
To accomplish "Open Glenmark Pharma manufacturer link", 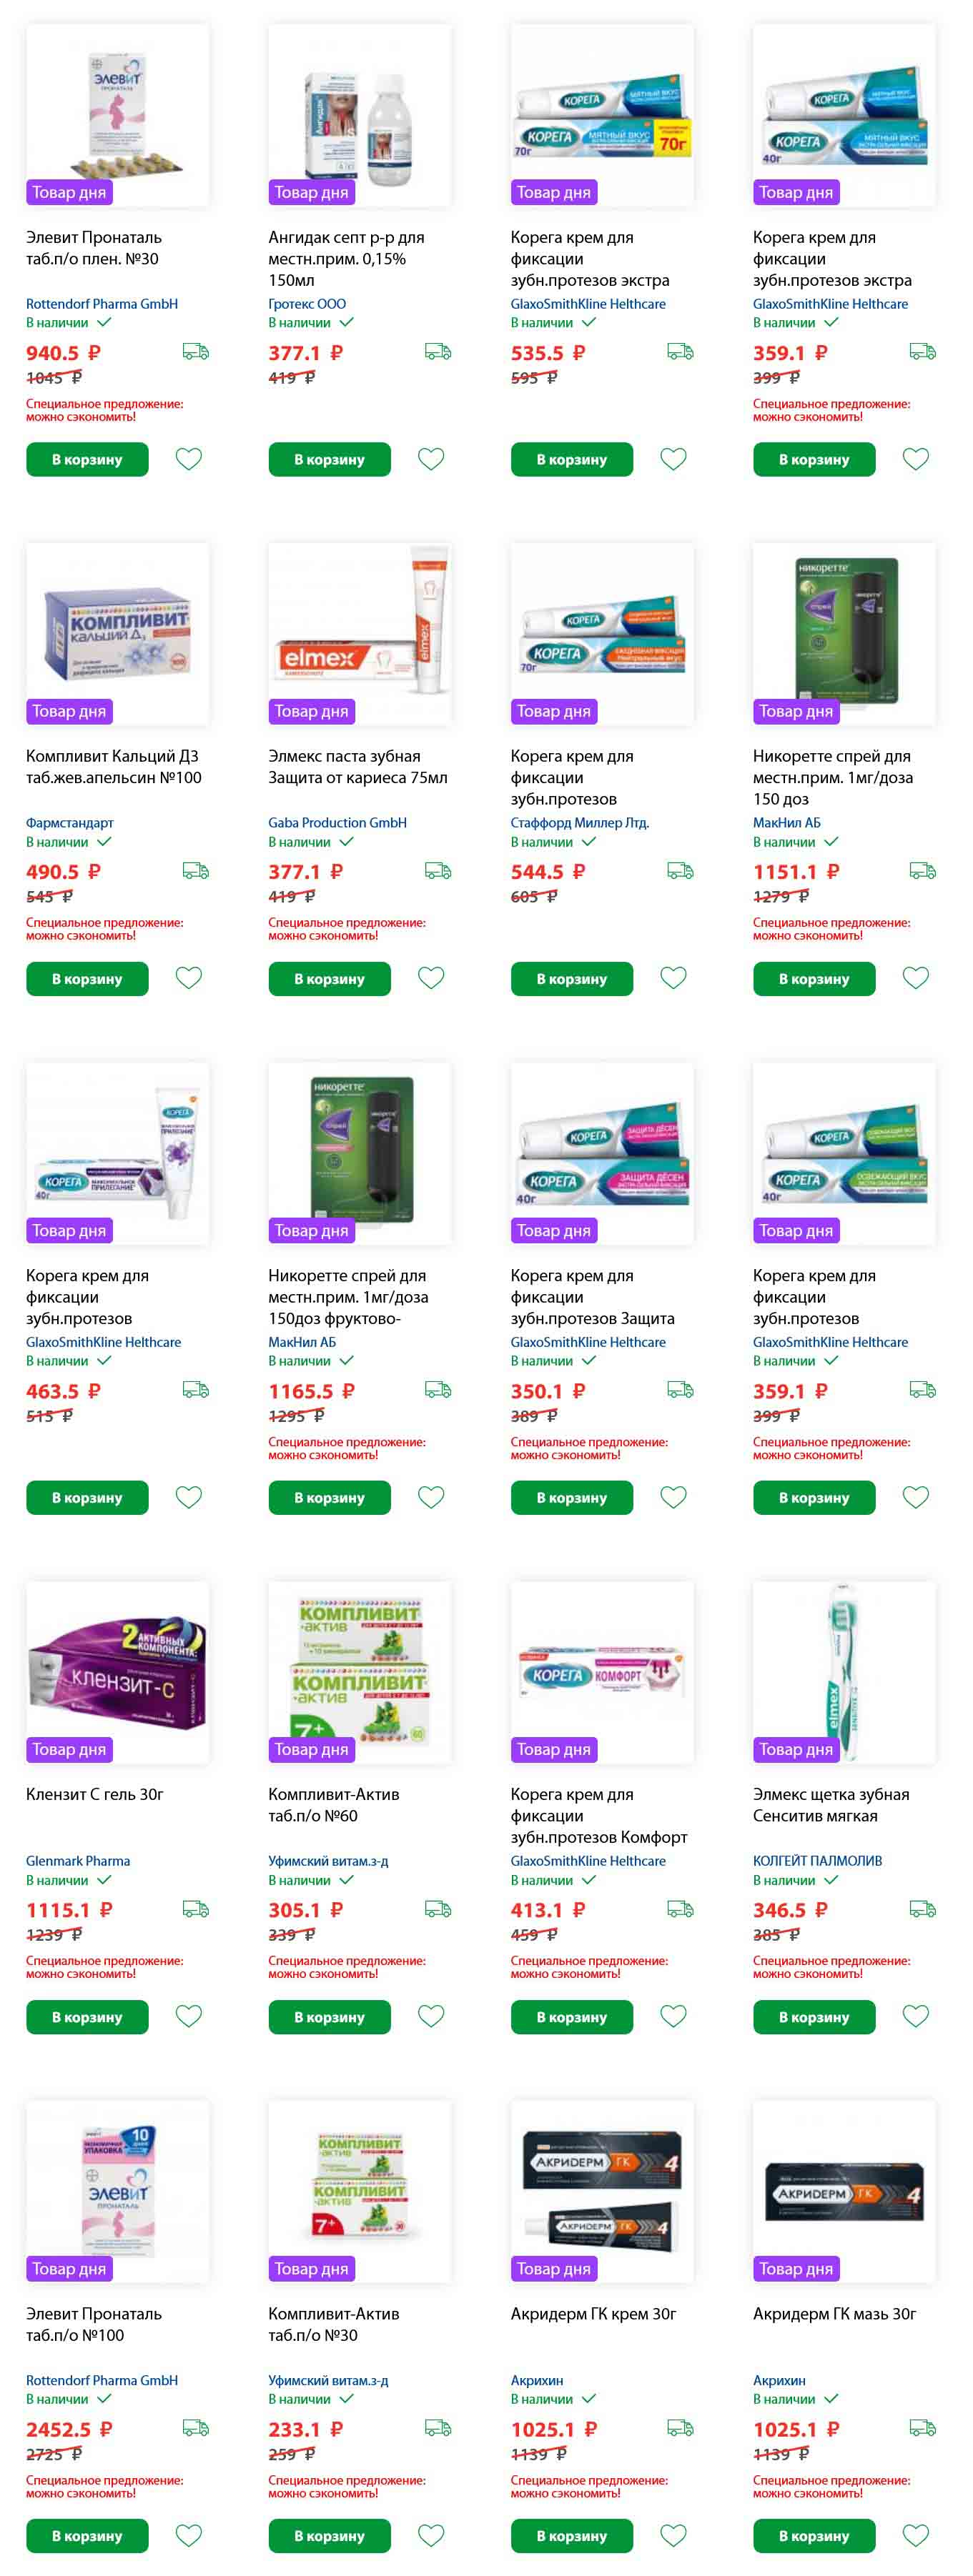I will pyautogui.click(x=78, y=1861).
